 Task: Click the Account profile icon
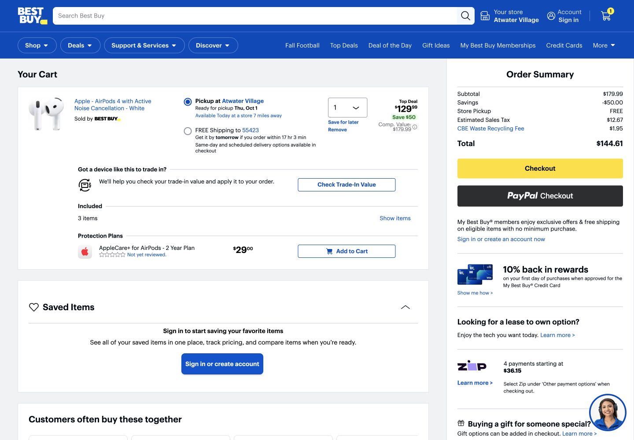point(551,16)
